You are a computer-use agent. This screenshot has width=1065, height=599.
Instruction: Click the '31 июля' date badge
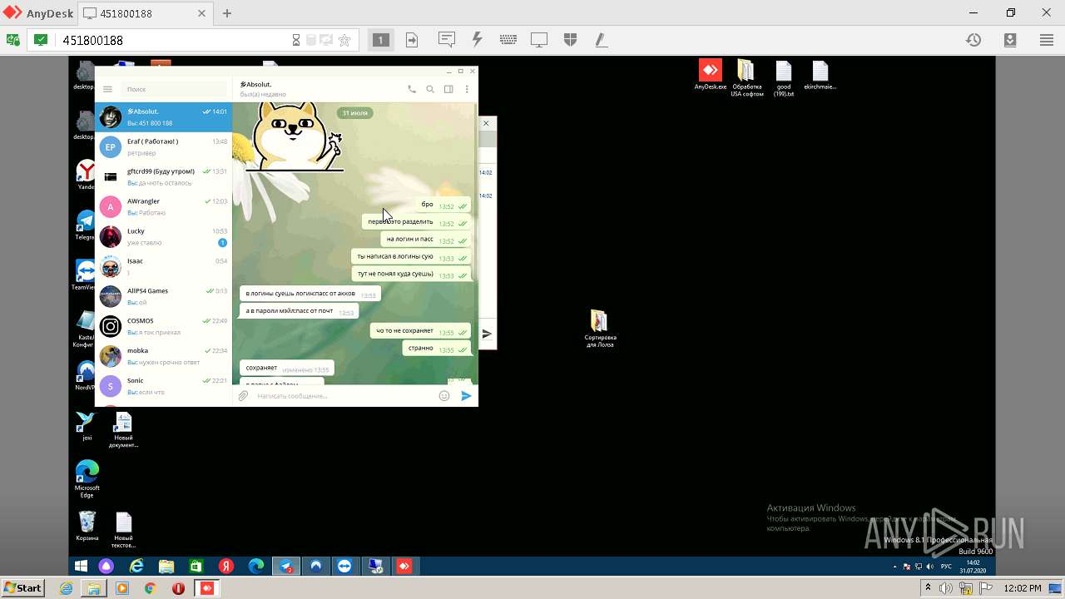[355, 112]
